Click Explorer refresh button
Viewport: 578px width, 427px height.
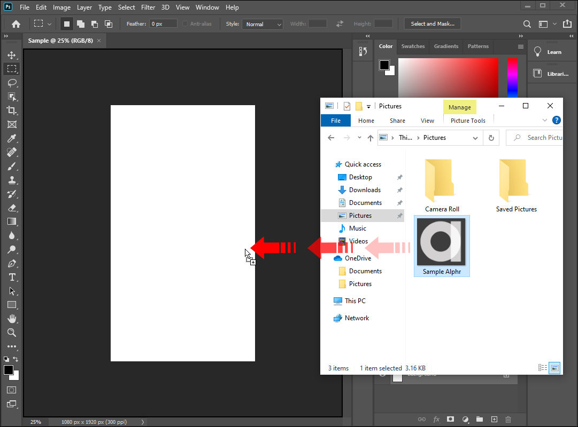tap(491, 138)
